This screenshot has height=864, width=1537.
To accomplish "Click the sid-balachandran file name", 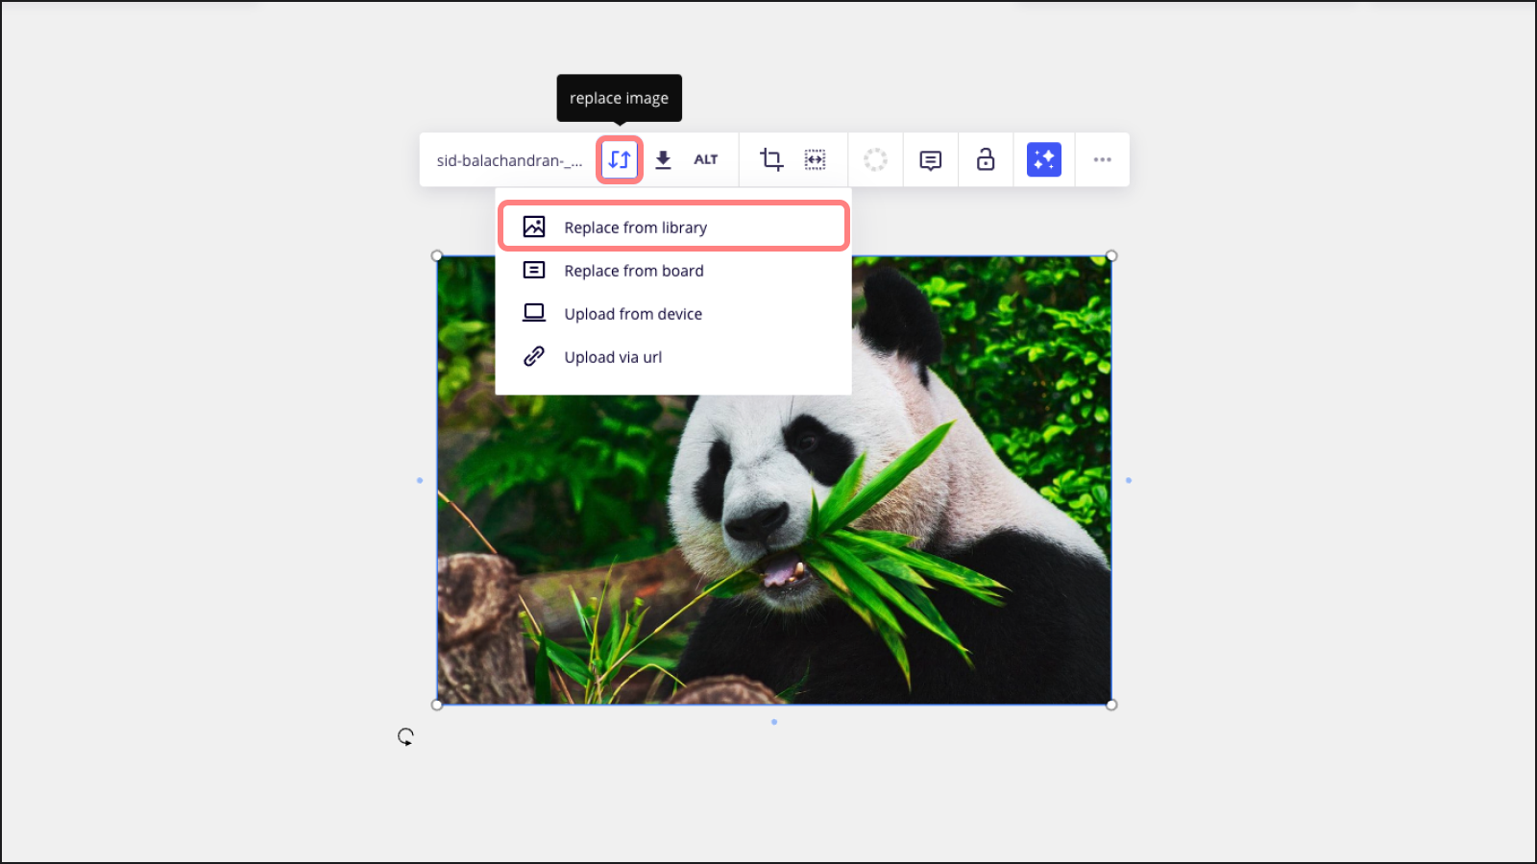I will click(509, 160).
